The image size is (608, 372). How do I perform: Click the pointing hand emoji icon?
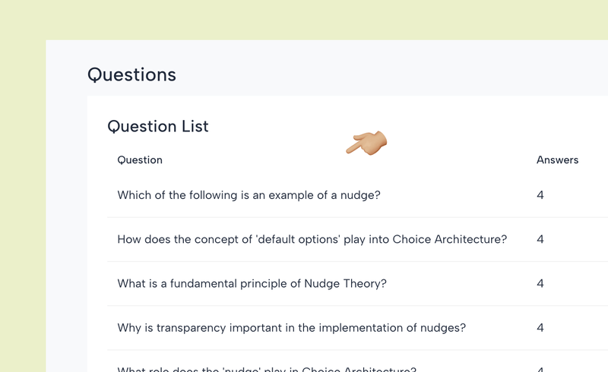pos(367,143)
